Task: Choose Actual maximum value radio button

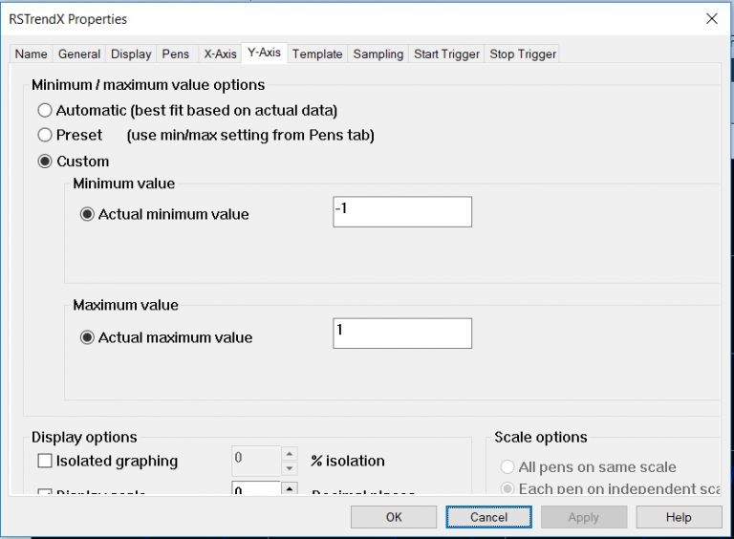Action: click(87, 336)
